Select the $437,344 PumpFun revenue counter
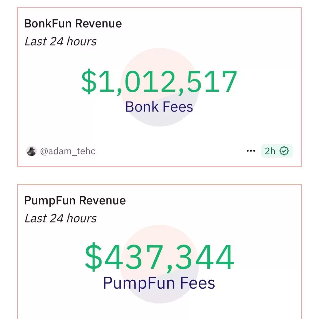Viewport: 319px width, 319px height. coord(159,257)
